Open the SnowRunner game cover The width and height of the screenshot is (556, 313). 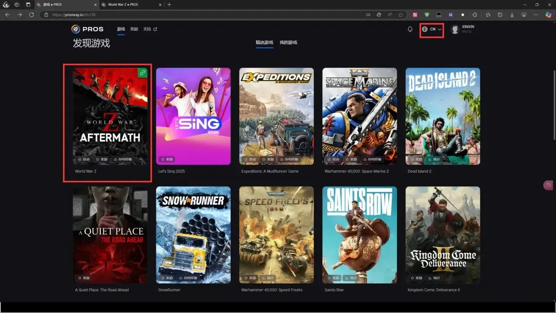tap(193, 235)
